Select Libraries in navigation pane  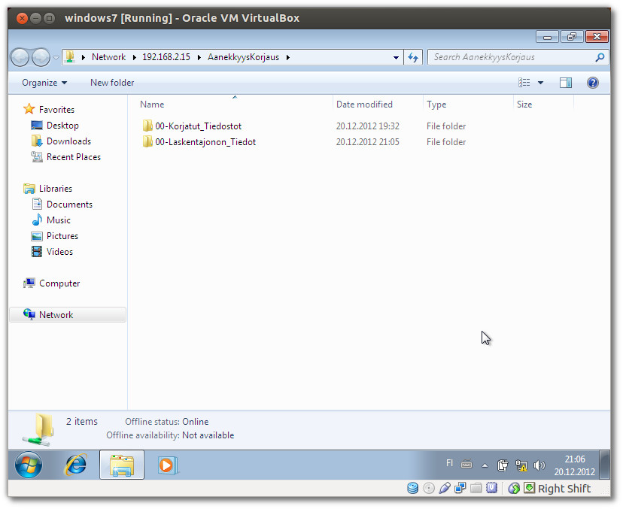click(56, 189)
